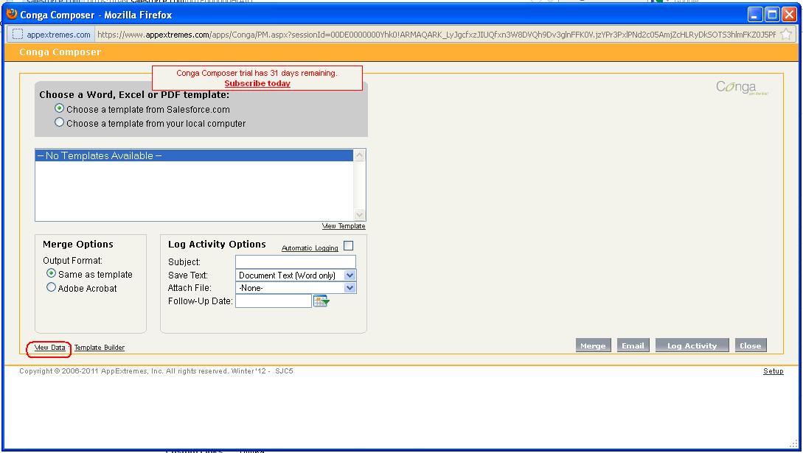
Task: Select Same as template output format
Action: [x=51, y=273]
